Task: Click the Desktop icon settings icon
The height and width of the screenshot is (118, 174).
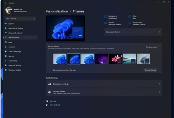Action: pyautogui.click(x=50, y=84)
